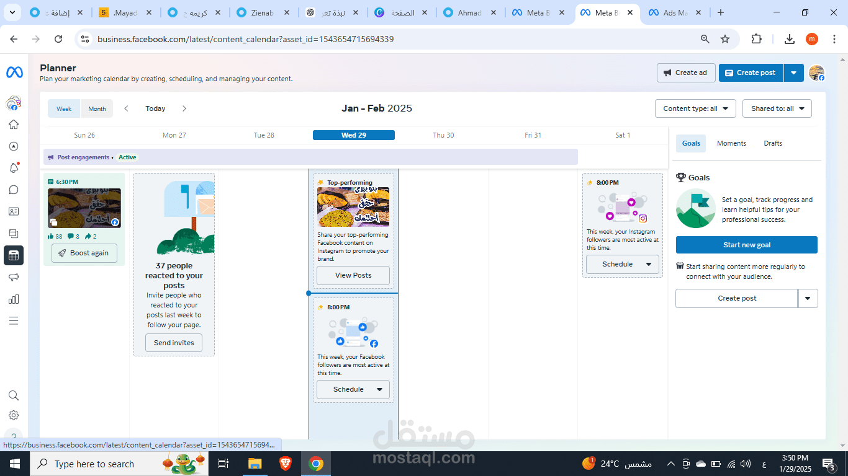The width and height of the screenshot is (848, 476).
Task: Open Wednesday 8:00 PM Schedule dropdown
Action: coord(353,389)
